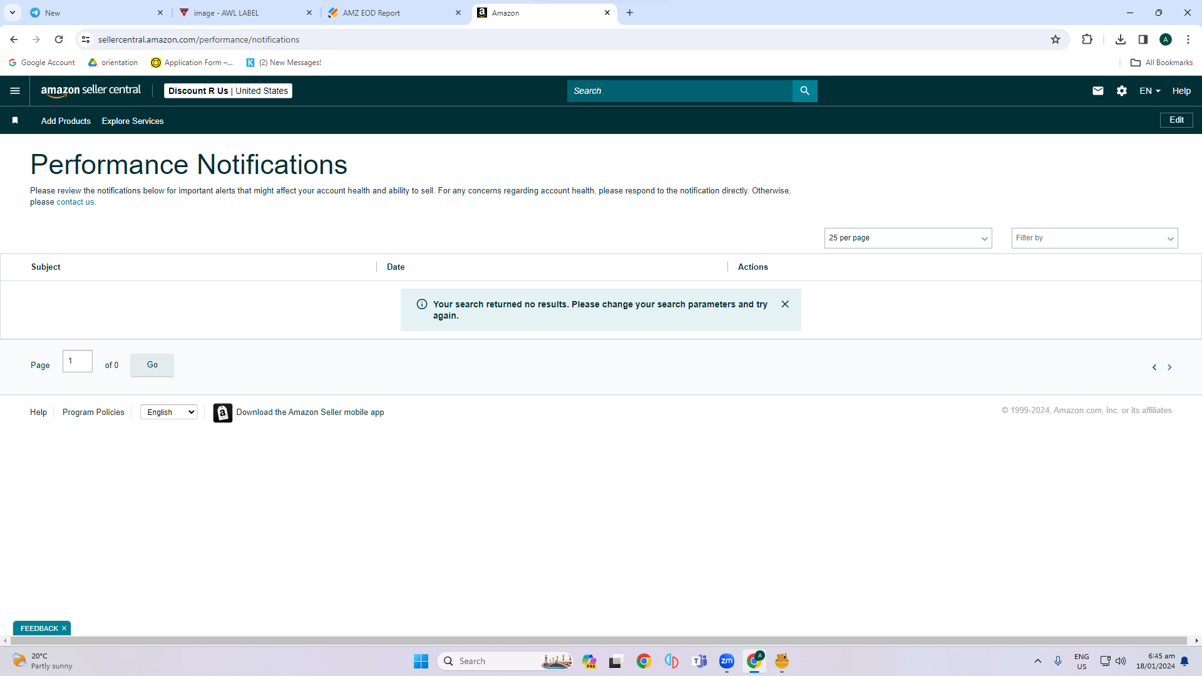Open the Windows Start menu
1202x676 pixels.
(x=421, y=661)
